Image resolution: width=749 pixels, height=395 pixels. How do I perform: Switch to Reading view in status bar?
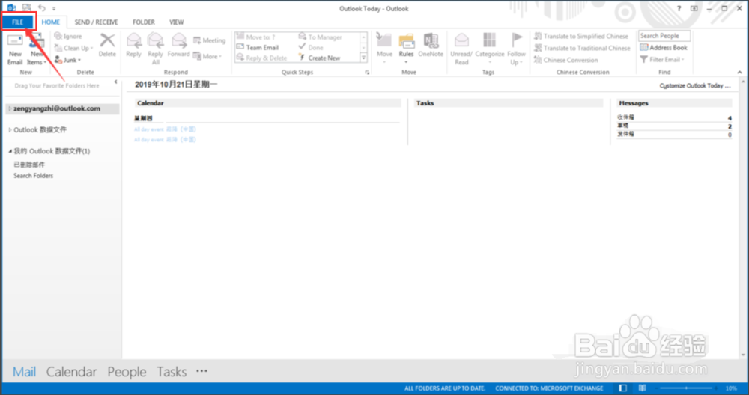pos(643,388)
